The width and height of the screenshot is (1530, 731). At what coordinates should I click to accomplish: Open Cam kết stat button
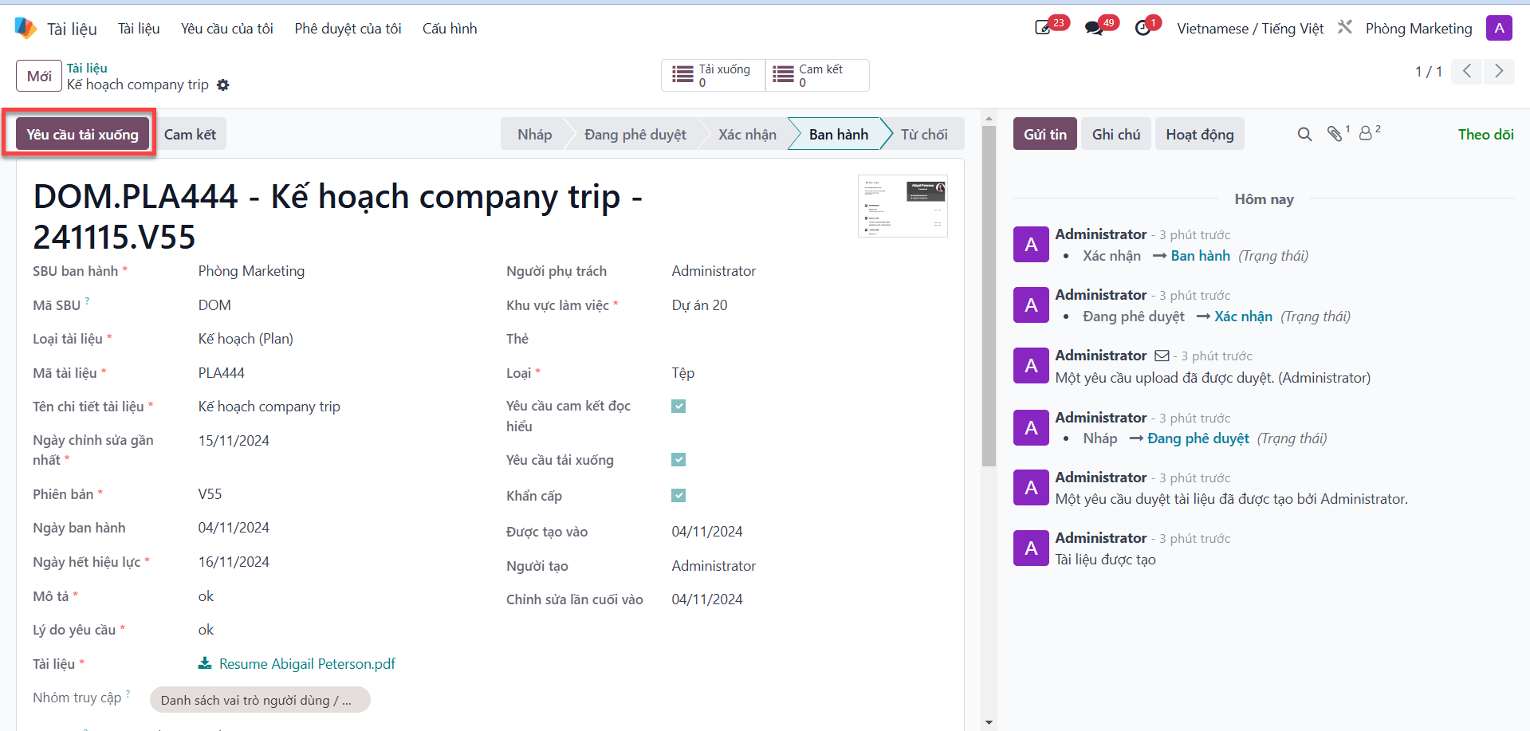[817, 76]
